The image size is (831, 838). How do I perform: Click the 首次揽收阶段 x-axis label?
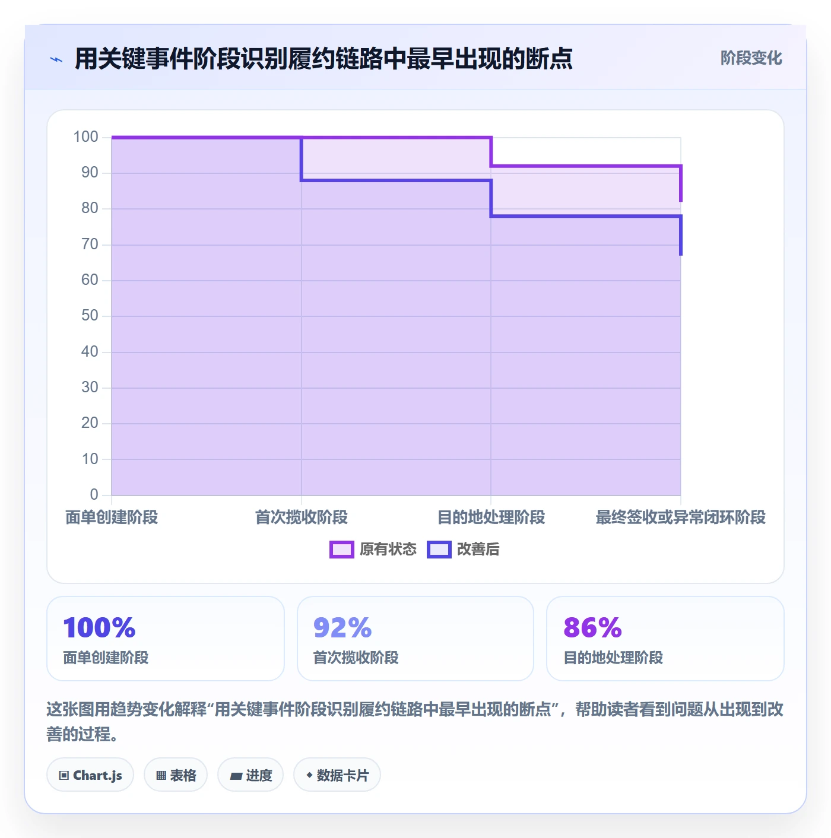(302, 518)
